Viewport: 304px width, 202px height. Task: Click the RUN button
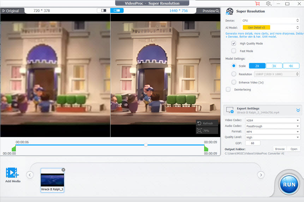point(289,185)
